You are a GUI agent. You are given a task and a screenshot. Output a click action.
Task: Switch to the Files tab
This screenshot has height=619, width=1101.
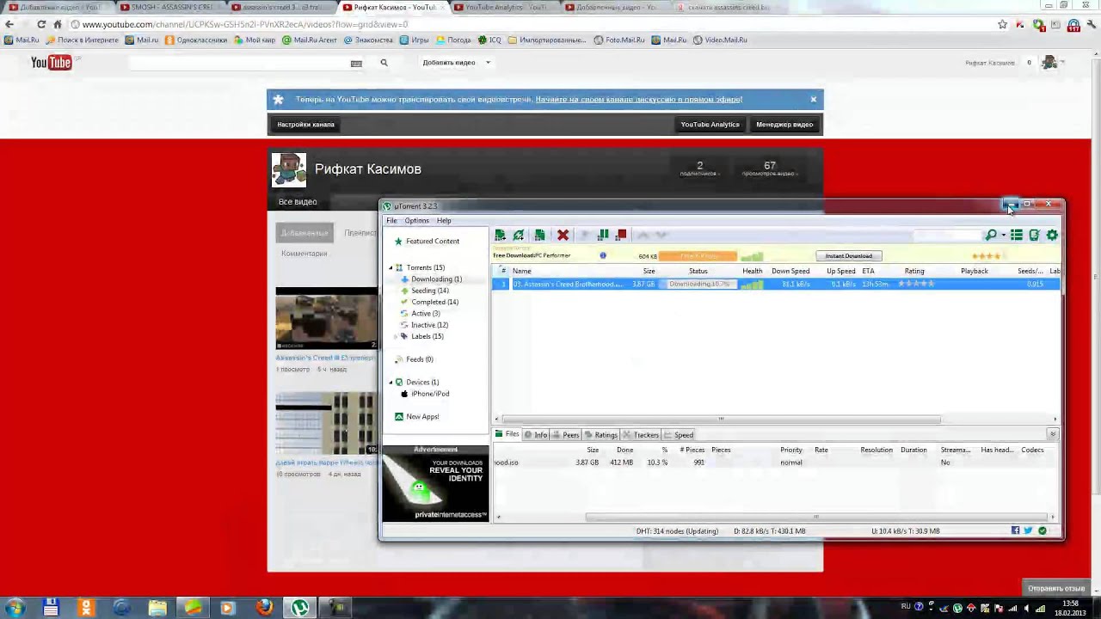(x=507, y=434)
